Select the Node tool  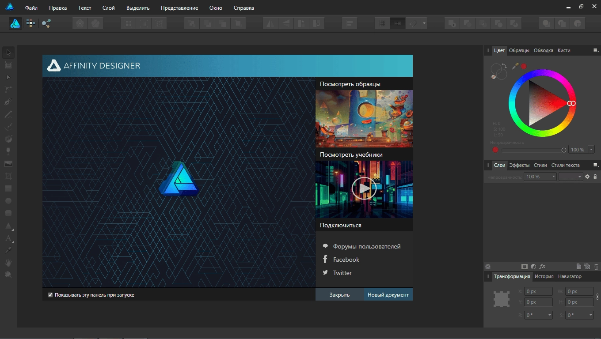click(x=8, y=77)
